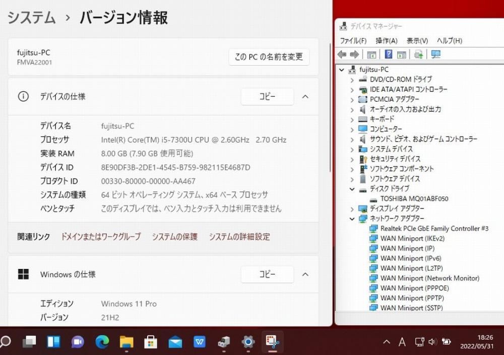The width and height of the screenshot is (504, 355).
Task: Open the 操作(A) menu
Action: click(387, 41)
